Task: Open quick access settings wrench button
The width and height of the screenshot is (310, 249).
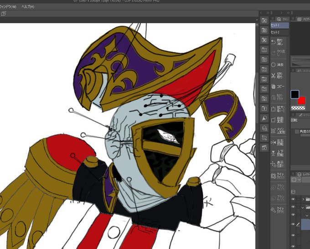Action: [x=278, y=210]
